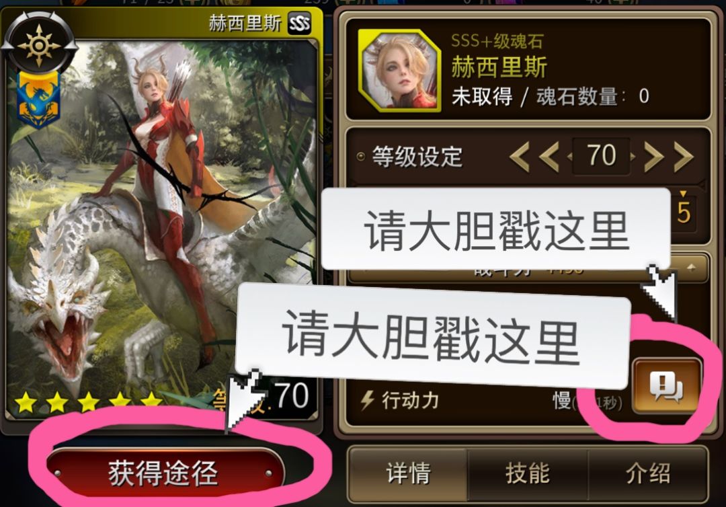Tap the lightning 行动力 icon
The height and width of the screenshot is (507, 726).
(x=368, y=399)
